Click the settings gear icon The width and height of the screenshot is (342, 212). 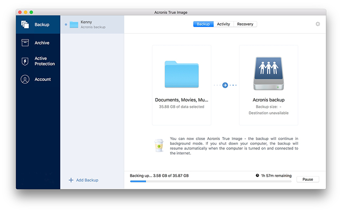pos(318,24)
